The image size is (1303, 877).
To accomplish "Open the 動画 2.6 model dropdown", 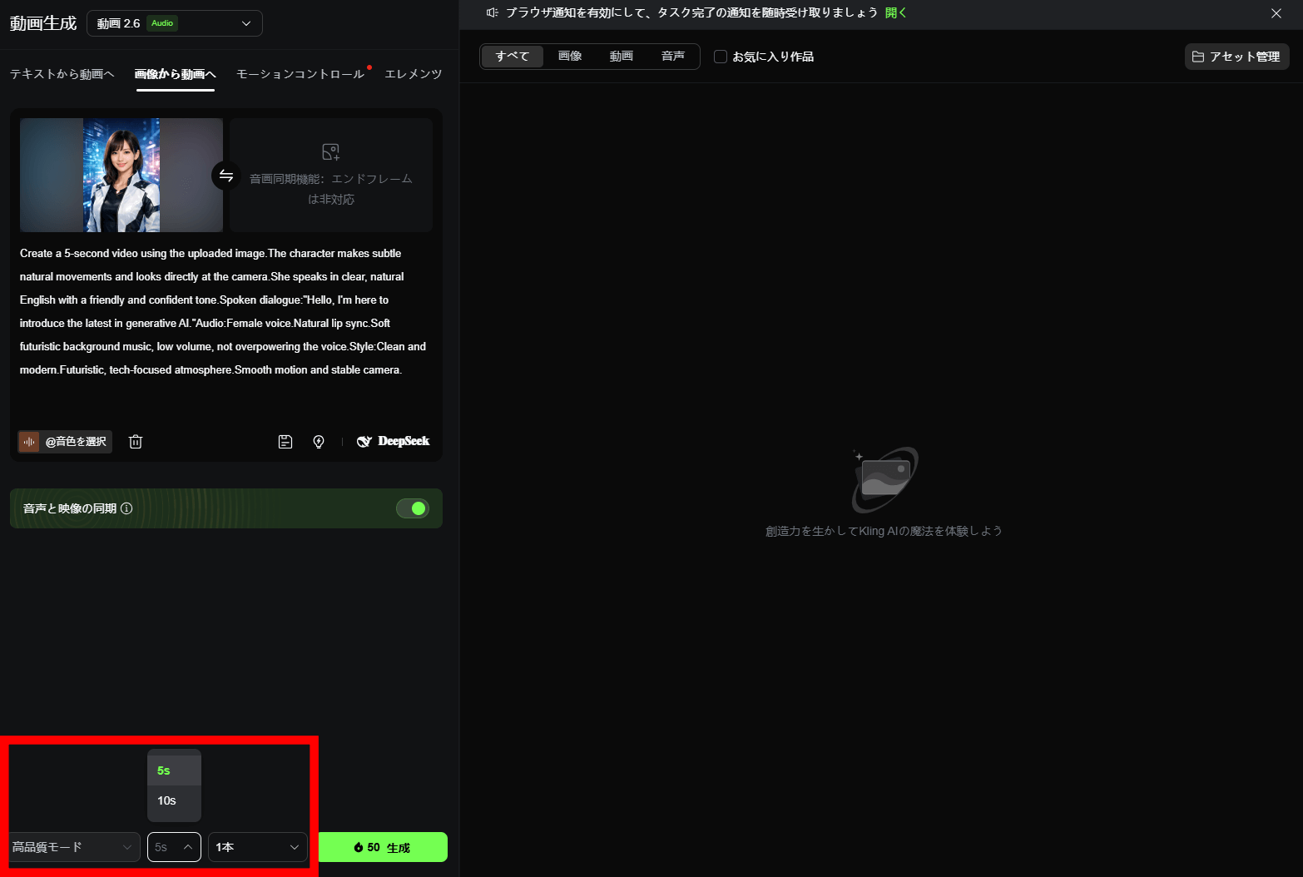I will [x=175, y=23].
